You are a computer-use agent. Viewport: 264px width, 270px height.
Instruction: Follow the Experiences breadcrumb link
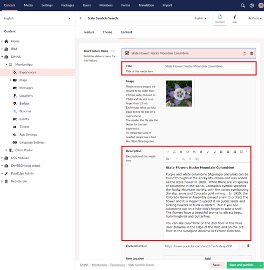coord(118,265)
